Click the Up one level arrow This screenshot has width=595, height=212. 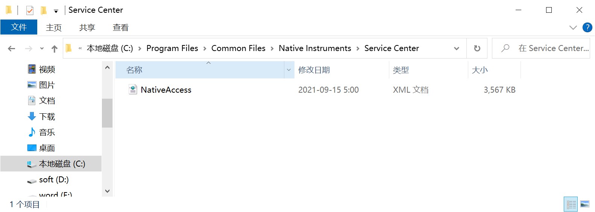pos(55,48)
